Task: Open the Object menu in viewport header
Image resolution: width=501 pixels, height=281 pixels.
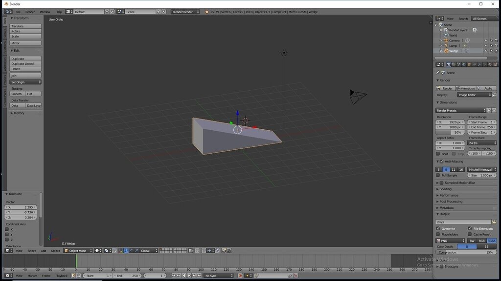Action: click(55, 251)
